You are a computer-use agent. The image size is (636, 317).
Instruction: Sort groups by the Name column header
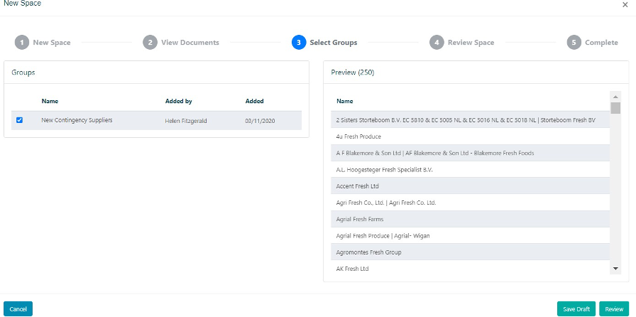click(50, 102)
